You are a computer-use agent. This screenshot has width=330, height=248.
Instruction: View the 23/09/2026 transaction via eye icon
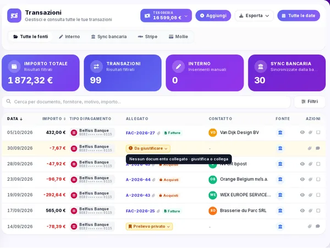302,179
